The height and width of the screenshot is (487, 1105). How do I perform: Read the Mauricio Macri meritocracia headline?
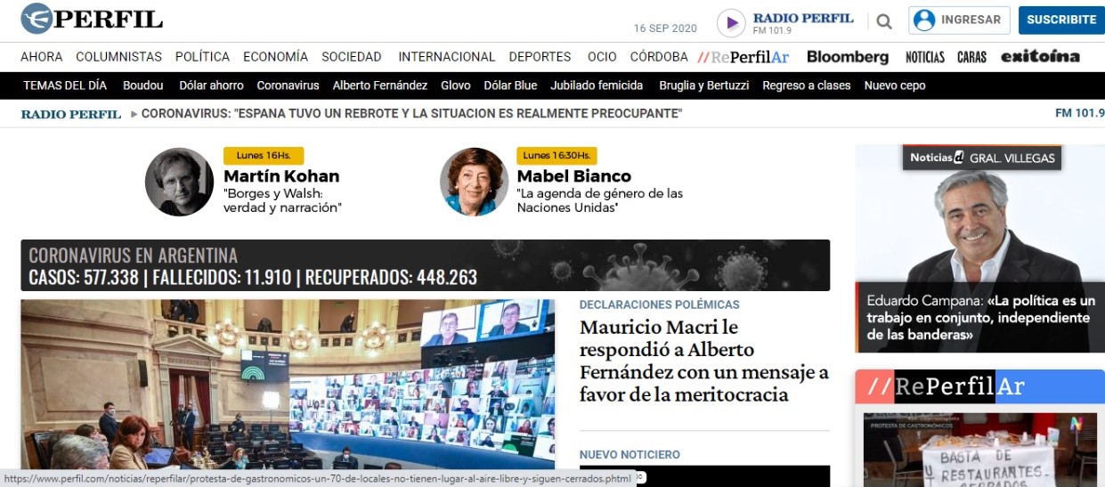703,361
